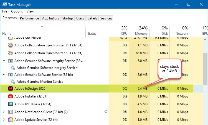
Task: Click the red Adobe Installer icon
Action: pyautogui.click(x=11, y=96)
